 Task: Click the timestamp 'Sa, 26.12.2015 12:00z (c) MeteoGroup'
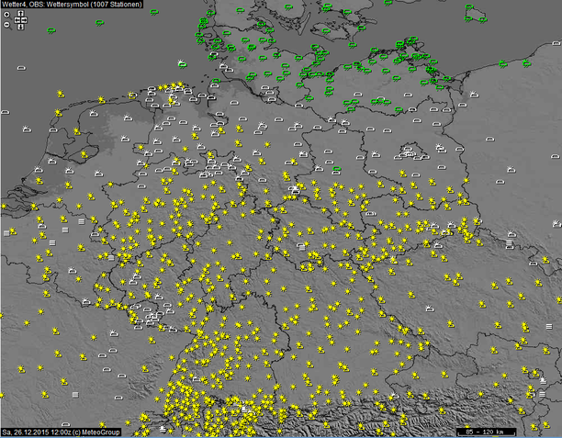[x=61, y=432]
